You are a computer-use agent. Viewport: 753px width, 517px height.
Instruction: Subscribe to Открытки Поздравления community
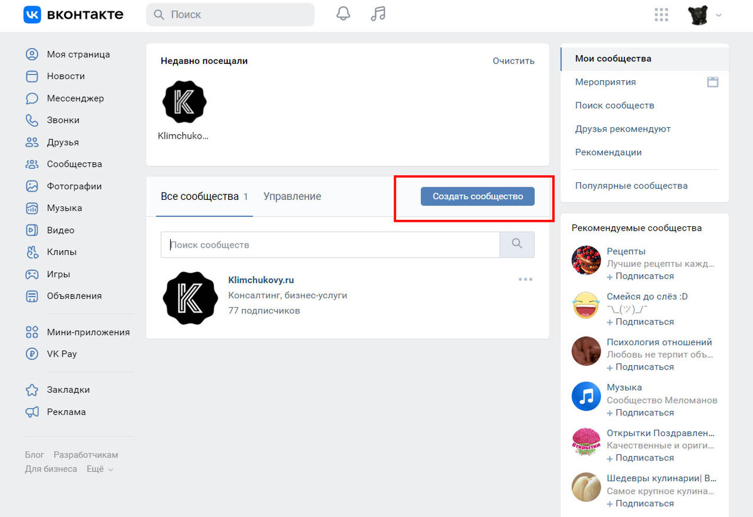(x=640, y=457)
